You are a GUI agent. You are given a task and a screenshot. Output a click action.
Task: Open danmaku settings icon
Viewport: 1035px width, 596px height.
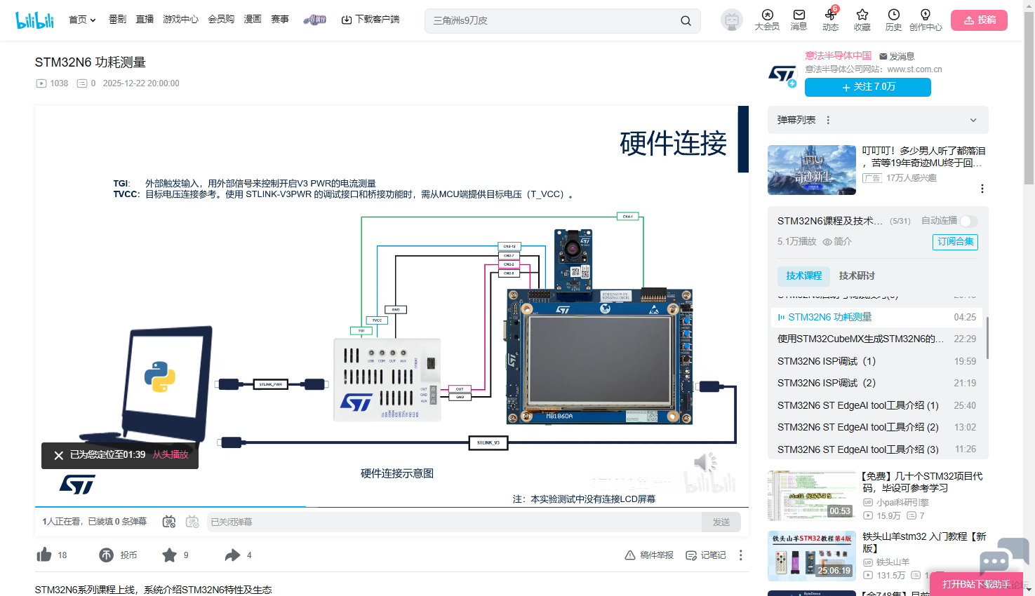tap(192, 522)
